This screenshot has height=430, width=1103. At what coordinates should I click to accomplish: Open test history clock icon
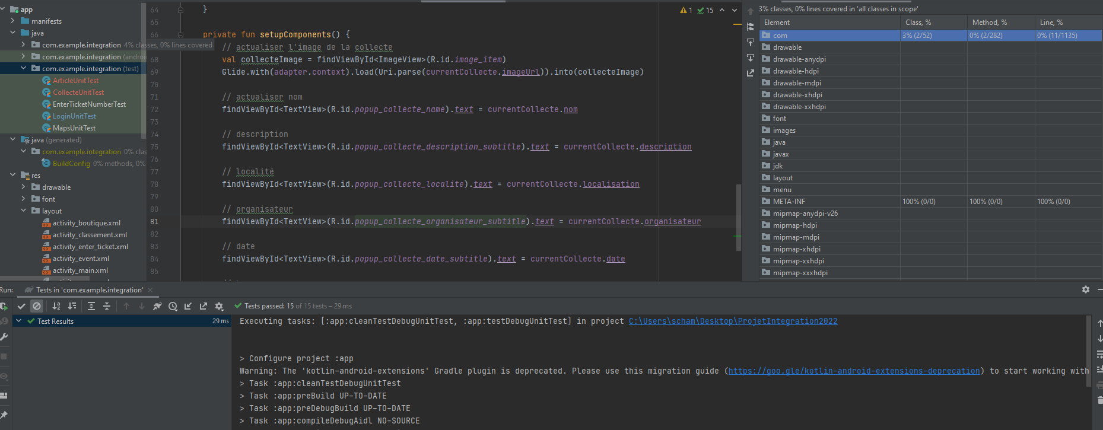(173, 306)
